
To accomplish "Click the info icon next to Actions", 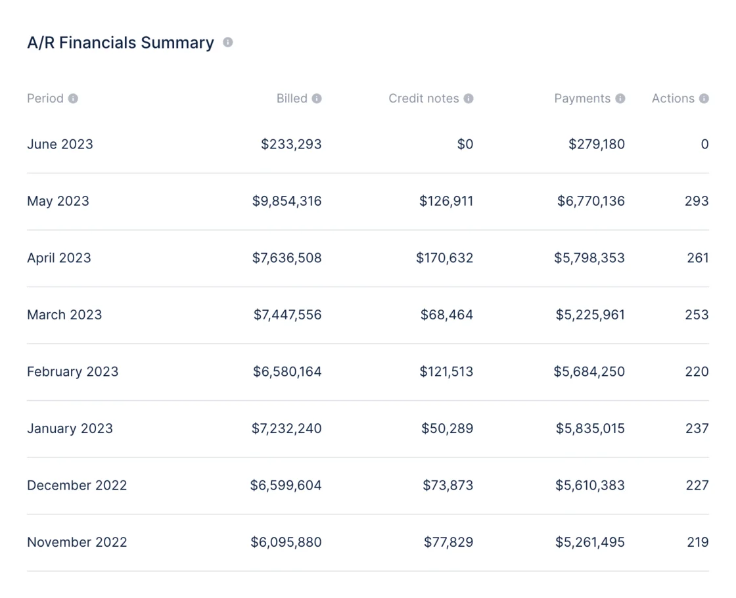I will (x=704, y=99).
